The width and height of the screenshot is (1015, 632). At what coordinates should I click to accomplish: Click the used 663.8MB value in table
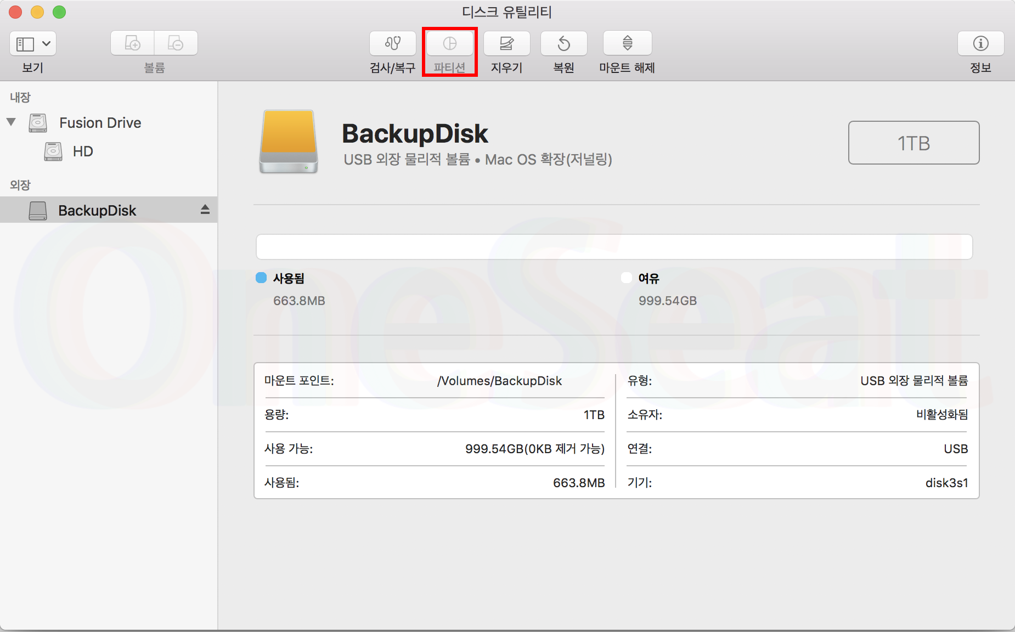[579, 483]
